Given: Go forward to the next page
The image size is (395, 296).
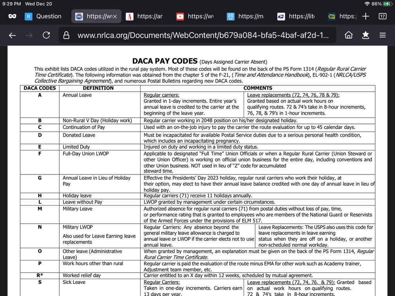Looking at the screenshot, I should pyautogui.click(x=28, y=35).
